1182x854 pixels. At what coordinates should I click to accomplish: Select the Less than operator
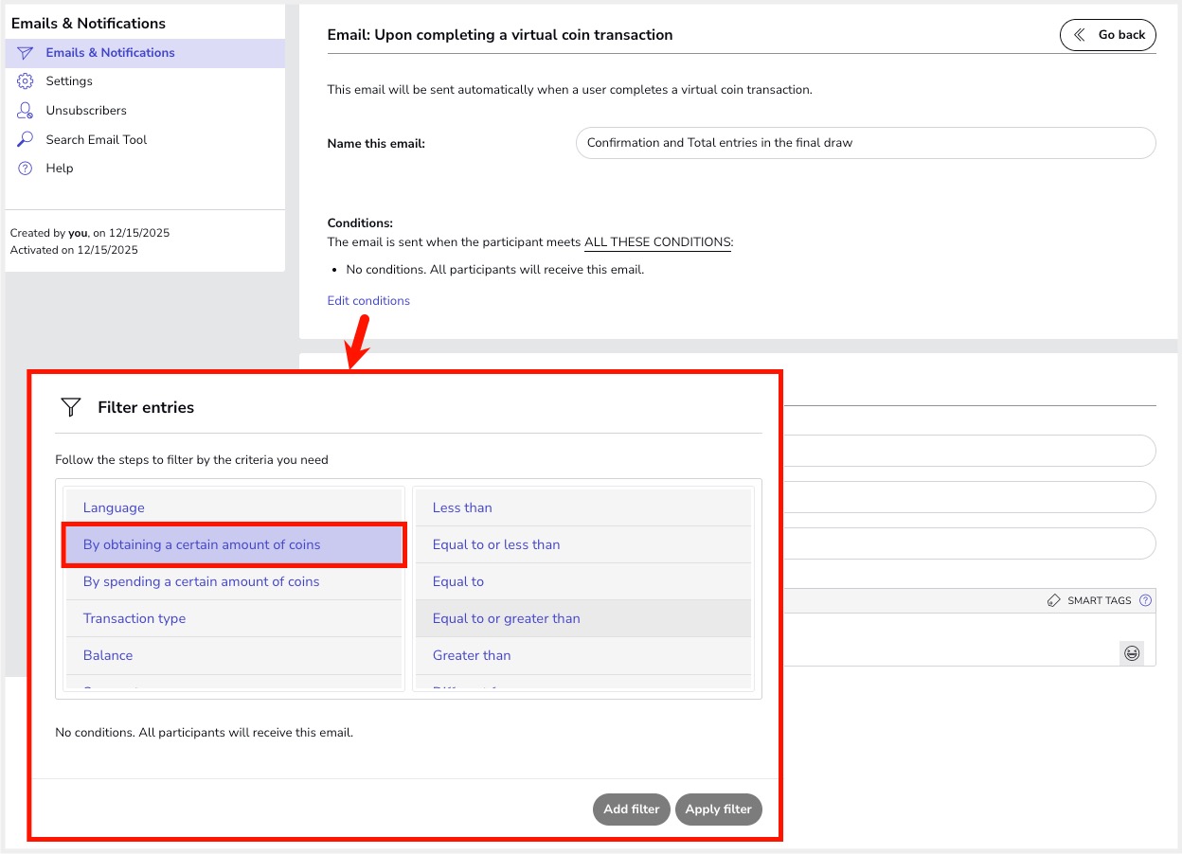click(x=462, y=507)
